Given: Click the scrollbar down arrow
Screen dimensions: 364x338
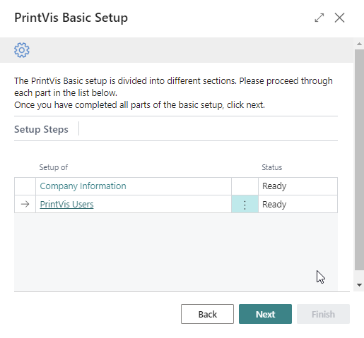Looking at the screenshot, I should click(359, 285).
